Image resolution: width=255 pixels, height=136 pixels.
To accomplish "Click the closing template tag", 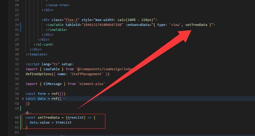I will [x=37, y=54].
